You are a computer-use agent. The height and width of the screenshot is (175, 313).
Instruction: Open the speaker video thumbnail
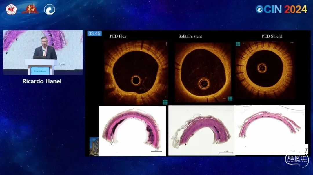[x=43, y=53]
